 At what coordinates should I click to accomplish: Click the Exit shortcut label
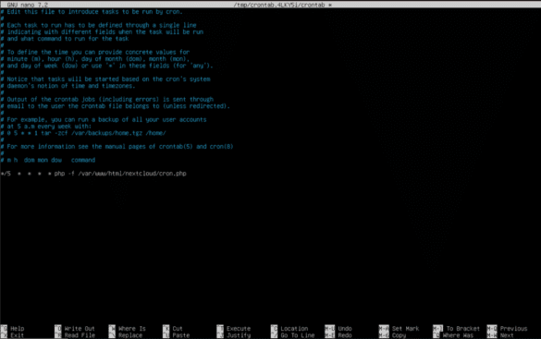click(x=17, y=335)
